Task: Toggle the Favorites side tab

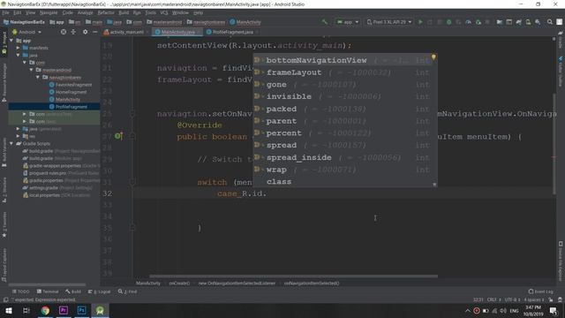Action: click(4, 225)
